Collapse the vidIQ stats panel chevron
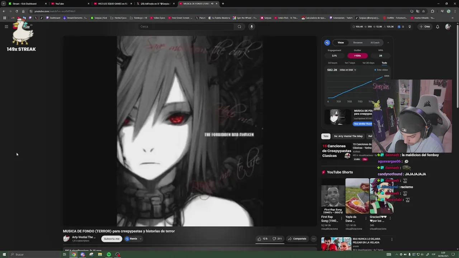 point(388,43)
